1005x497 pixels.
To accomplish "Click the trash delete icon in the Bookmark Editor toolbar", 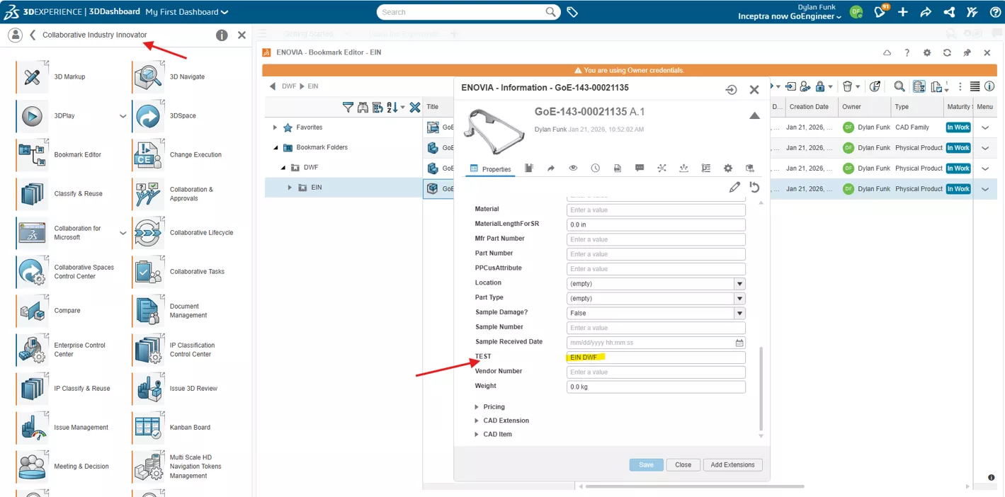I will (x=847, y=86).
